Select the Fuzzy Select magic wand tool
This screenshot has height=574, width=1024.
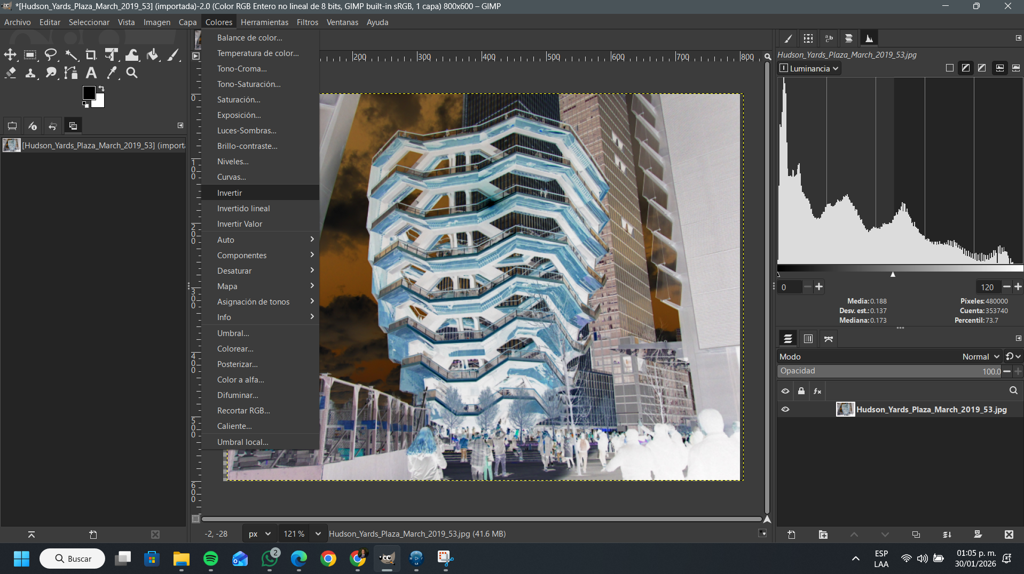[x=71, y=55]
